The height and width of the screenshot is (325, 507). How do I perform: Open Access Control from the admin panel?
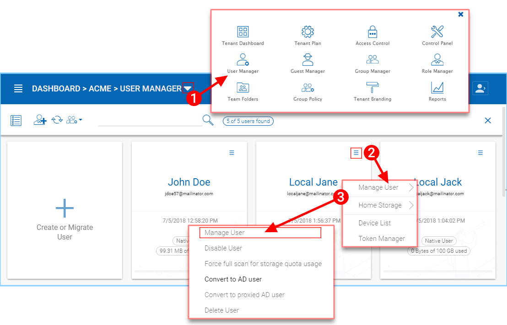point(372,36)
